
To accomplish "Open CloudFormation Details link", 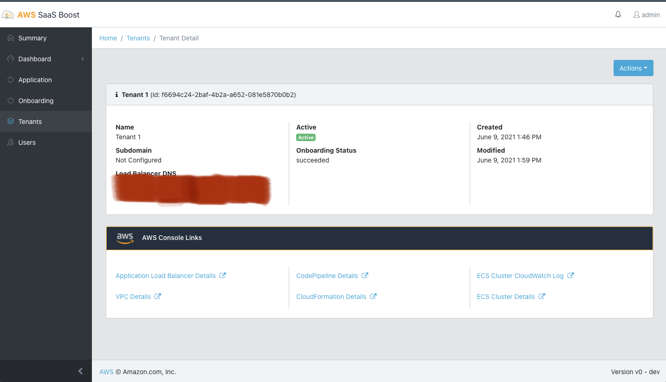I will [331, 297].
